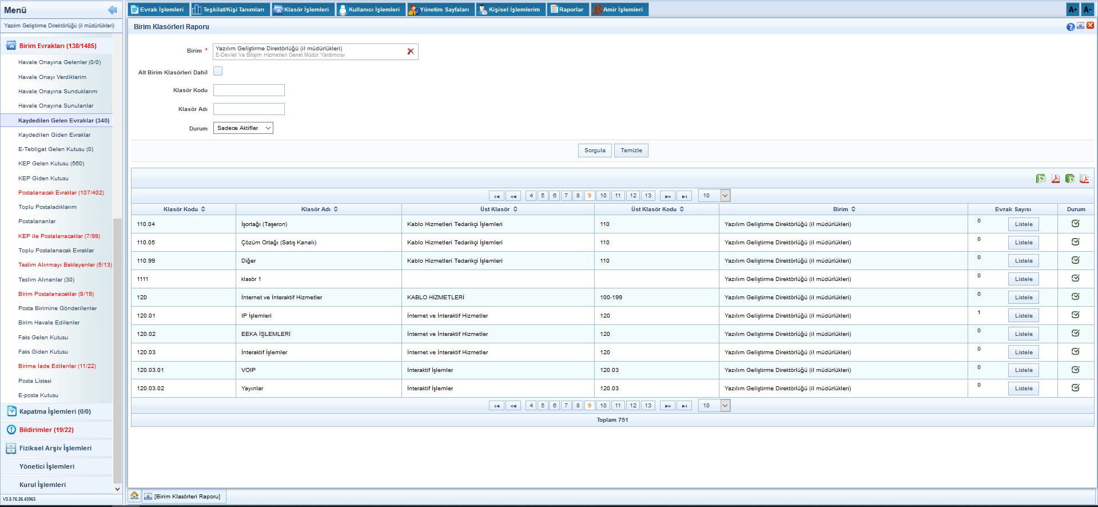Viewport: 1098px width, 507px height.
Task: Go to home page icon in bottom bar
Action: (134, 496)
